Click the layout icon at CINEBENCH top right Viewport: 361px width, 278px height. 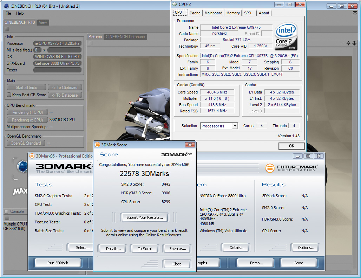coord(355,13)
